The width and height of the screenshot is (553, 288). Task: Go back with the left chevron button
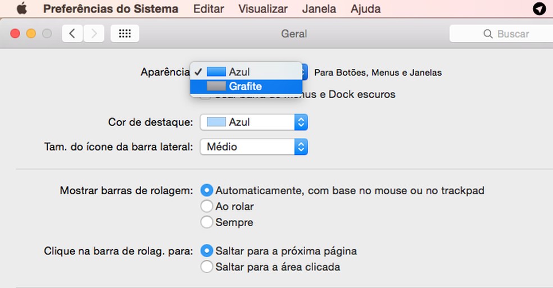72,34
